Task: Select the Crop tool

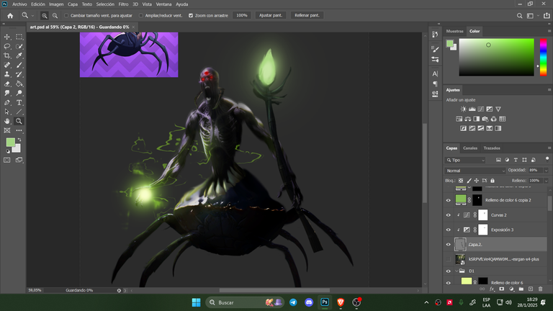Action: [7, 55]
